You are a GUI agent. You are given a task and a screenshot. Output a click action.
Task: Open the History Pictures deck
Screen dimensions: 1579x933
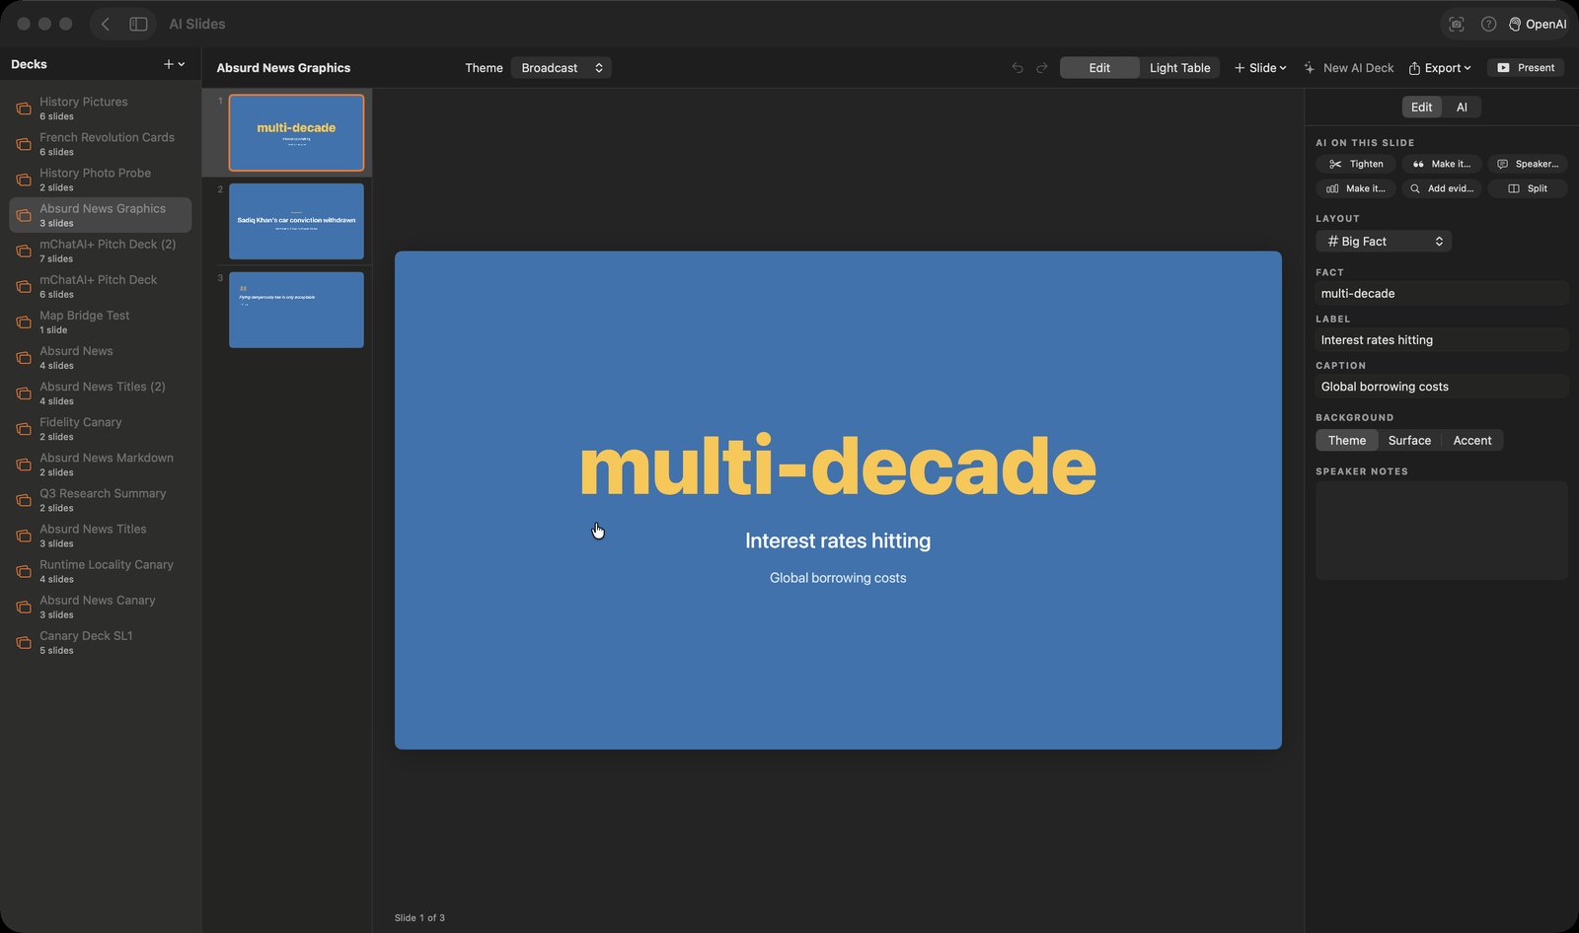click(x=100, y=108)
